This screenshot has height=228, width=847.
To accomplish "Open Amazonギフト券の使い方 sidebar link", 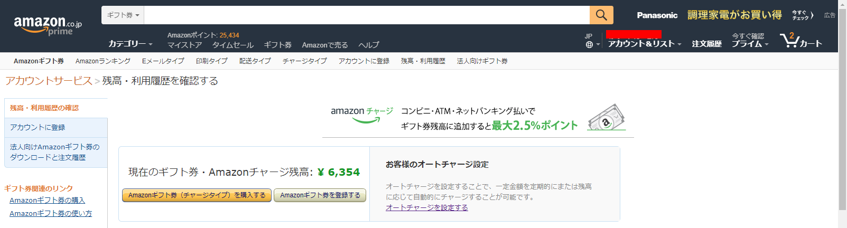I will [51, 213].
